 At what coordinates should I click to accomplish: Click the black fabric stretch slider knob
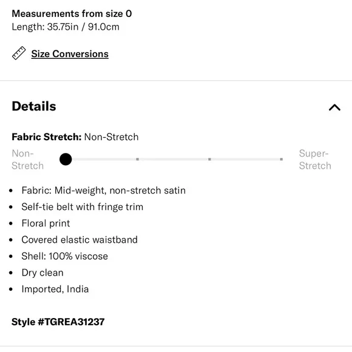66,159
